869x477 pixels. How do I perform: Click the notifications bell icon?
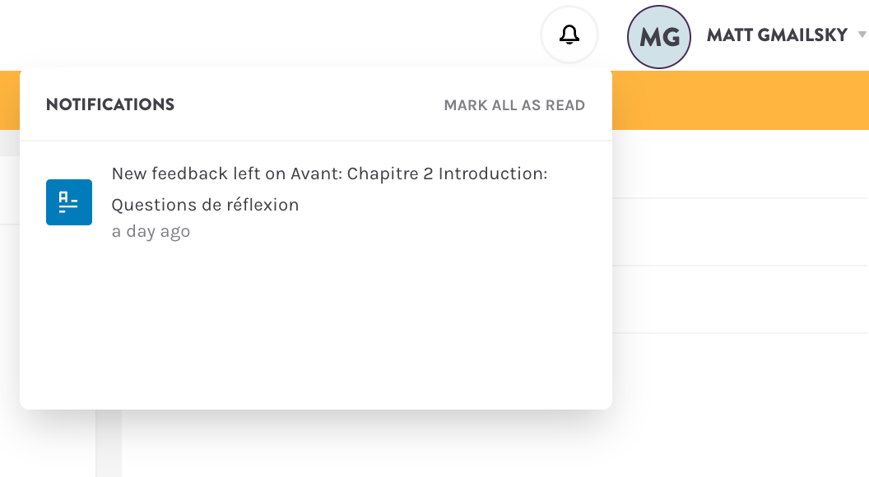569,35
